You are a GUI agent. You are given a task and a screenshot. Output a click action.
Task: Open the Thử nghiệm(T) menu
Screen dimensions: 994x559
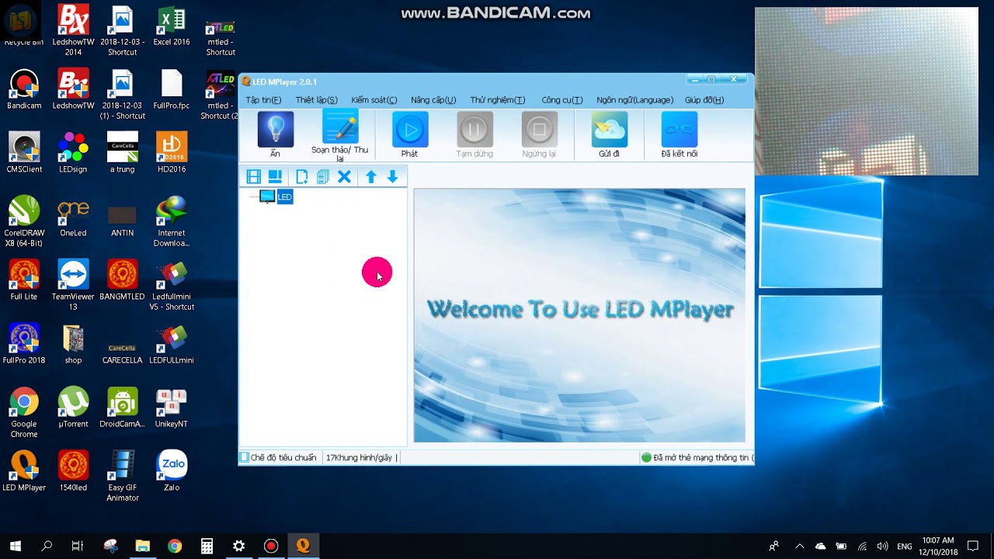[498, 100]
